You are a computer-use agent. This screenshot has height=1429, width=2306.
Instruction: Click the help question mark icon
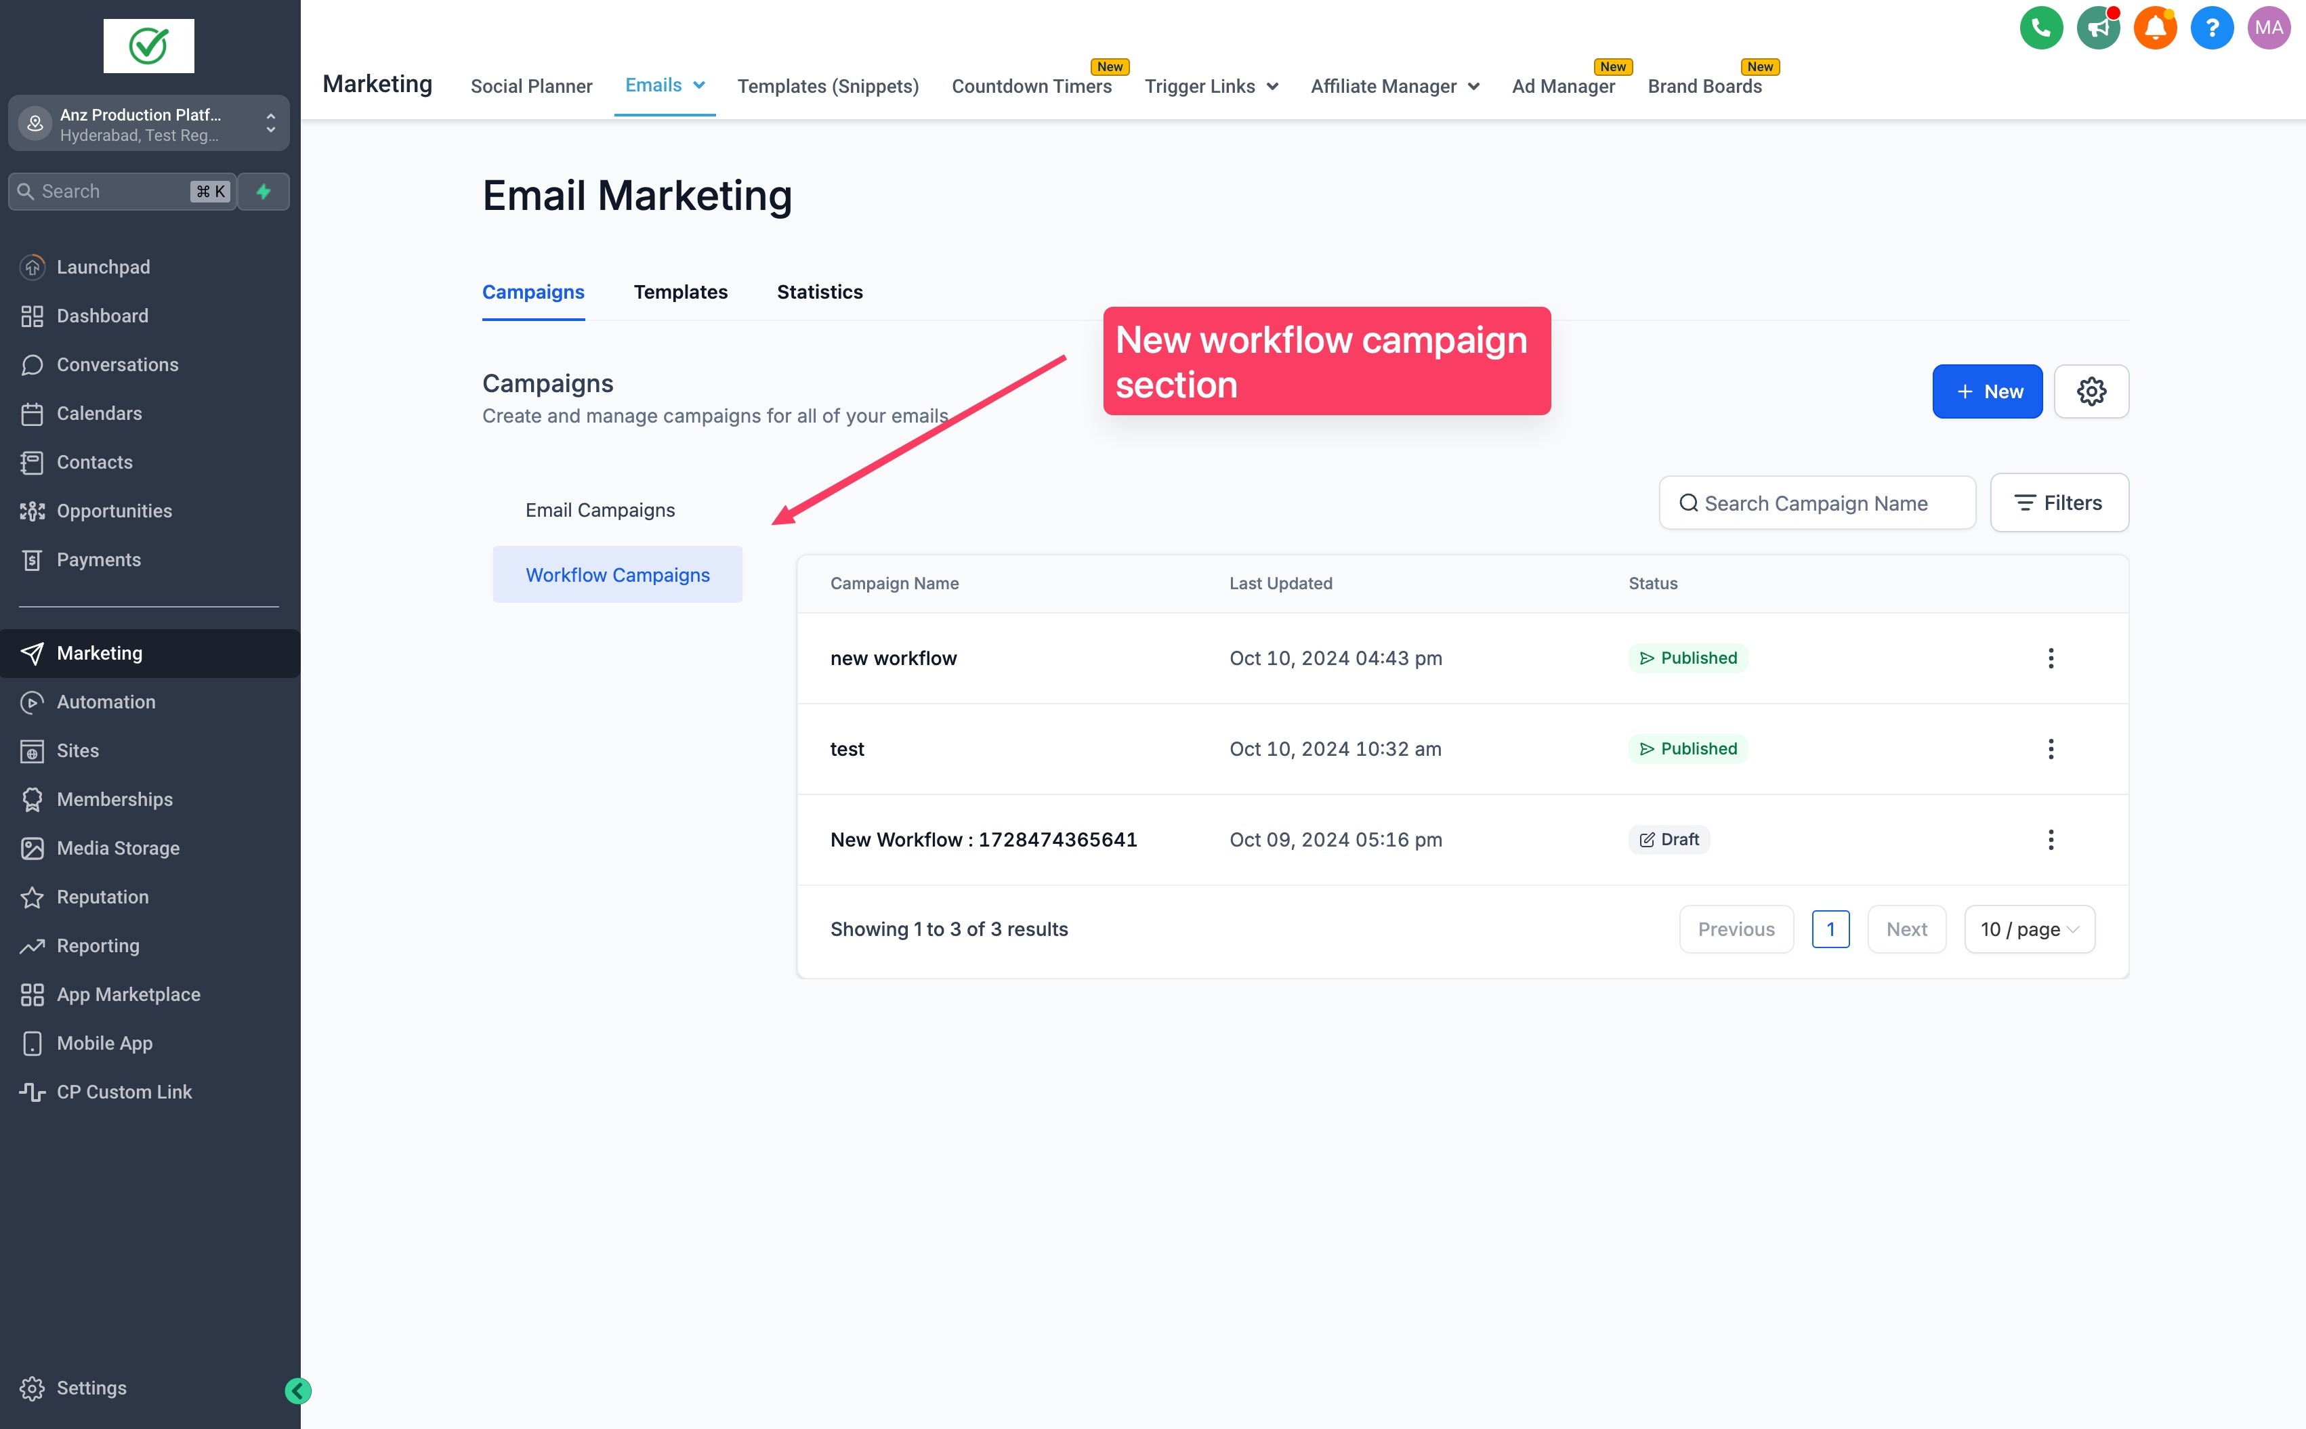(x=2211, y=27)
